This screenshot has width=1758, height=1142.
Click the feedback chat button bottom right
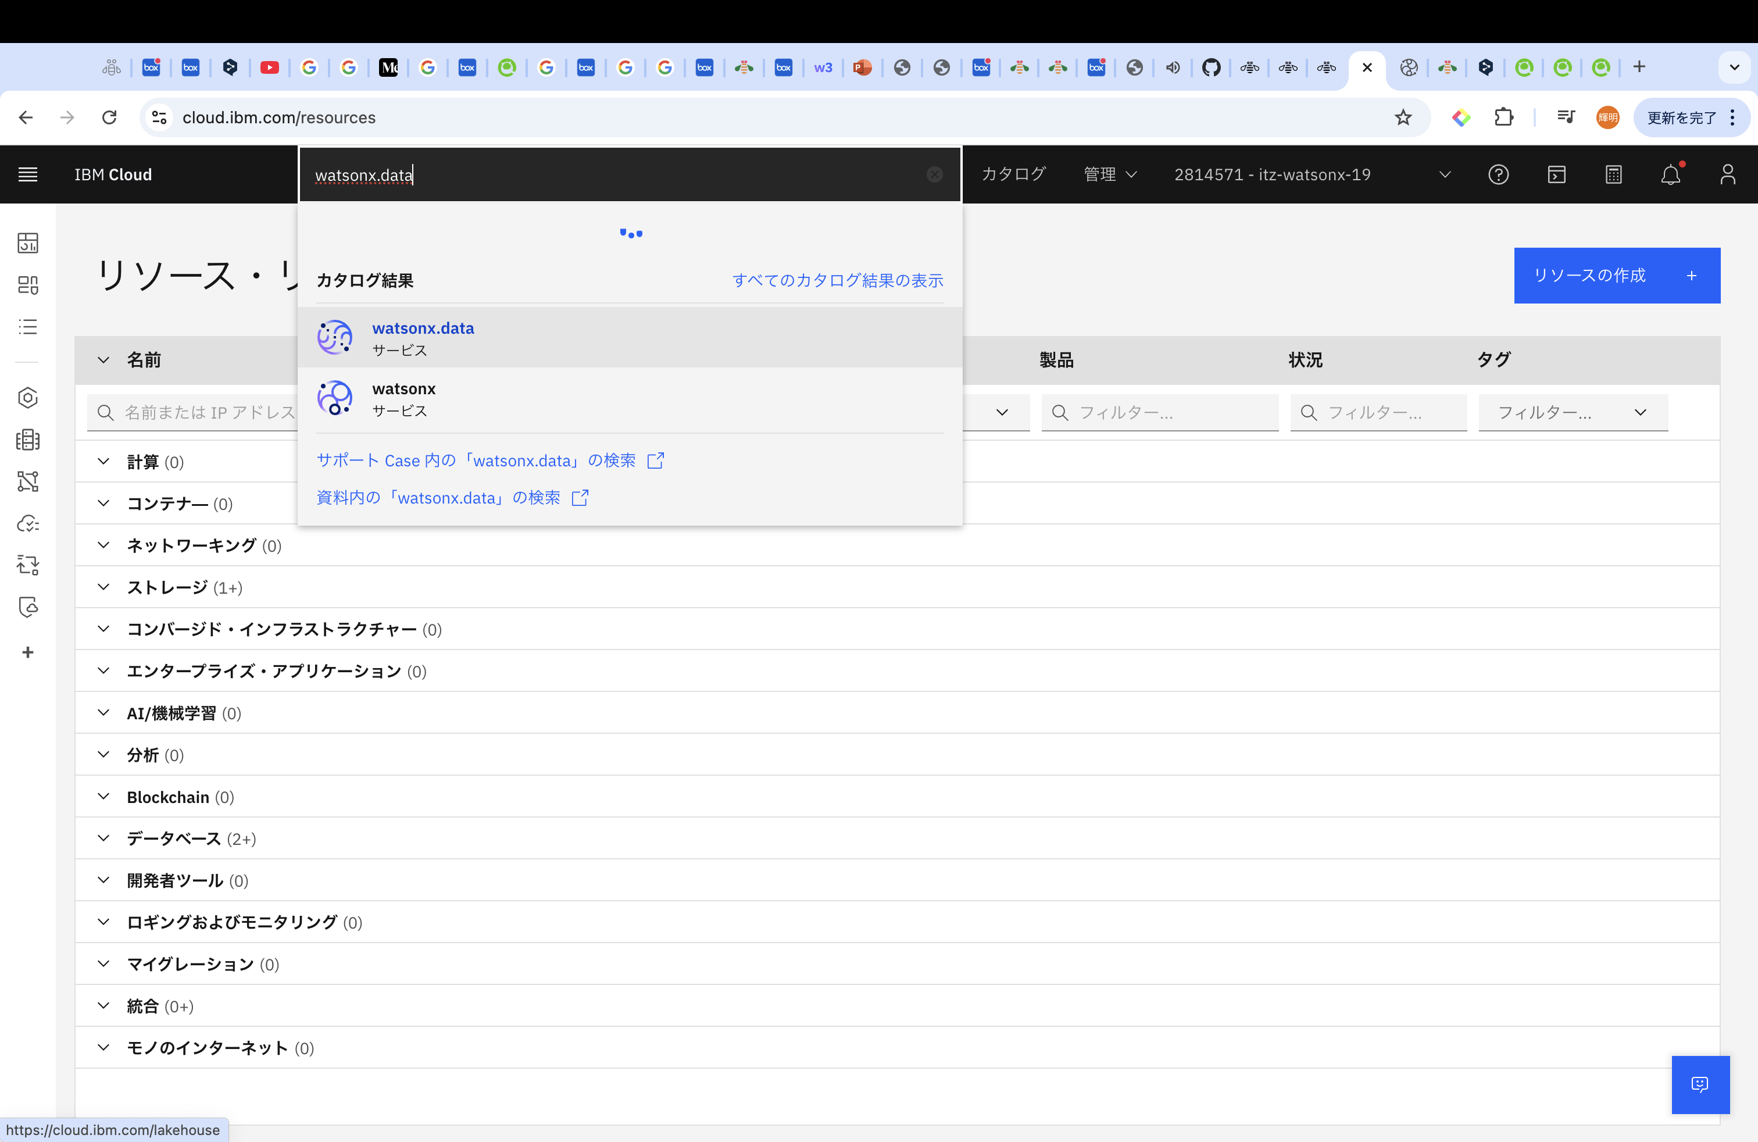(1700, 1084)
